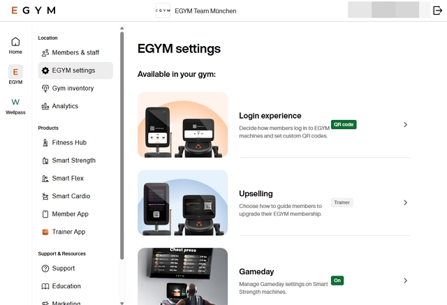Viewport: 447px width, 305px height.
Task: Click the Login experience thumbnail image
Action: [x=183, y=125]
